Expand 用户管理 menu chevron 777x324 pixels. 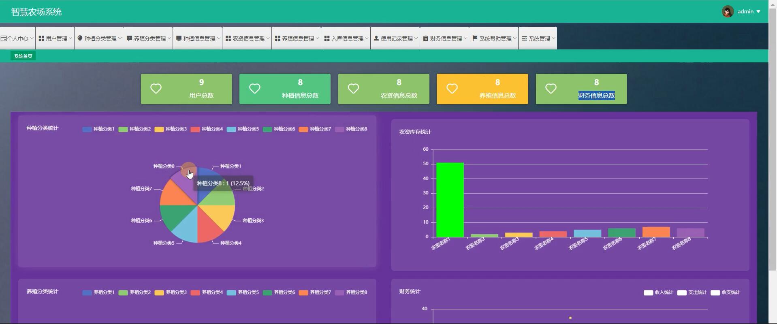coord(70,38)
